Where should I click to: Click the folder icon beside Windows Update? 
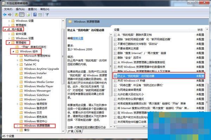21,99
